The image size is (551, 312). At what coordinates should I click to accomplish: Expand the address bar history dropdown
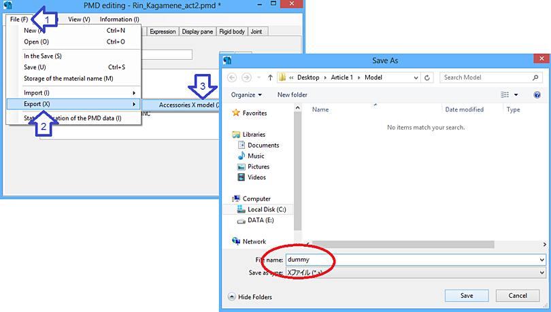point(416,77)
